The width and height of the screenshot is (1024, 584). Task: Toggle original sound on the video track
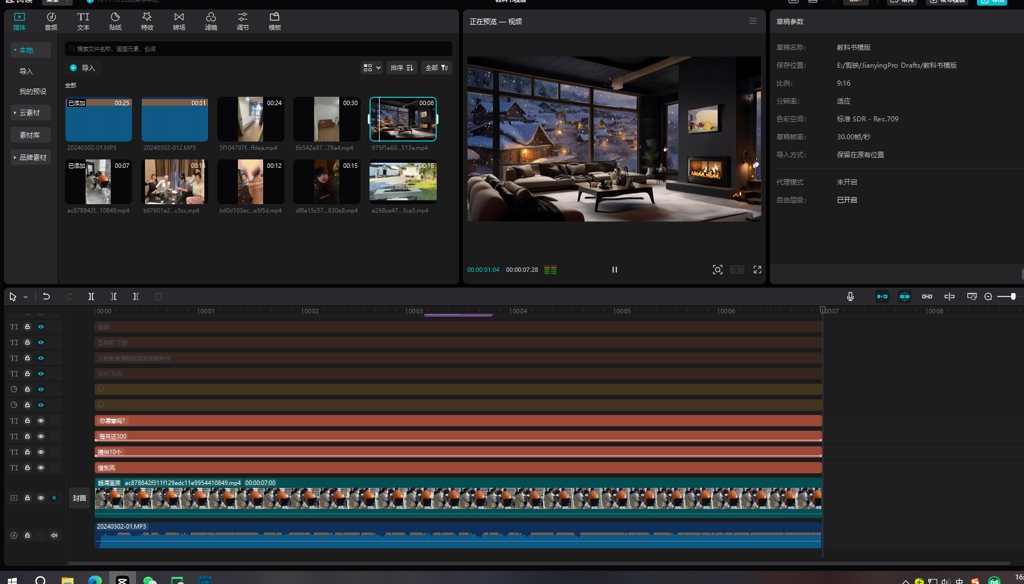(x=54, y=498)
